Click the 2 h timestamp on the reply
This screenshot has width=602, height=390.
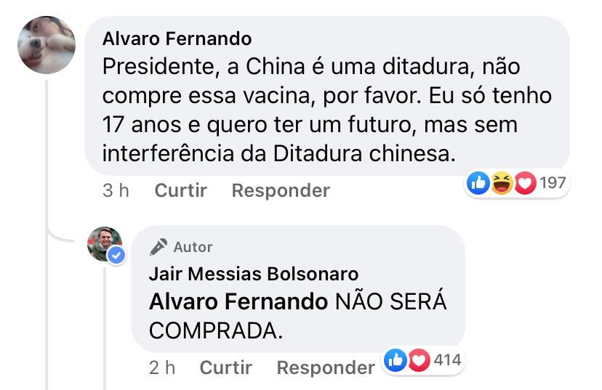[x=162, y=367]
